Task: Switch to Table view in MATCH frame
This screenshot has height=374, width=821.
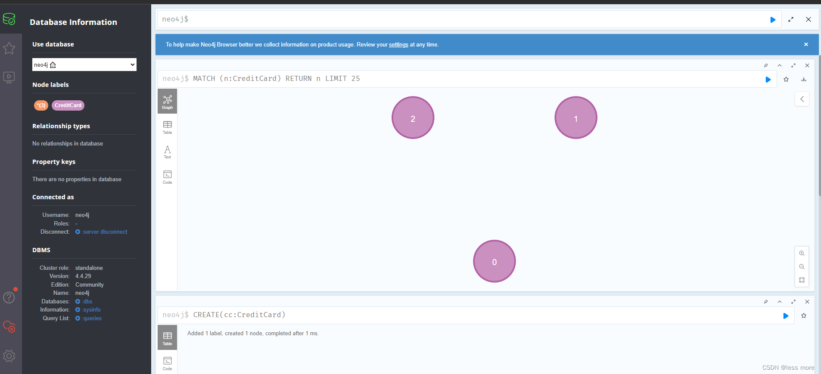Action: click(168, 127)
